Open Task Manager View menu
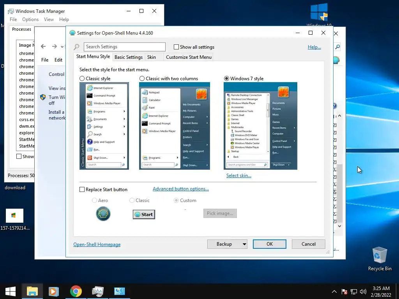The height and width of the screenshot is (299, 399). click(x=49, y=19)
